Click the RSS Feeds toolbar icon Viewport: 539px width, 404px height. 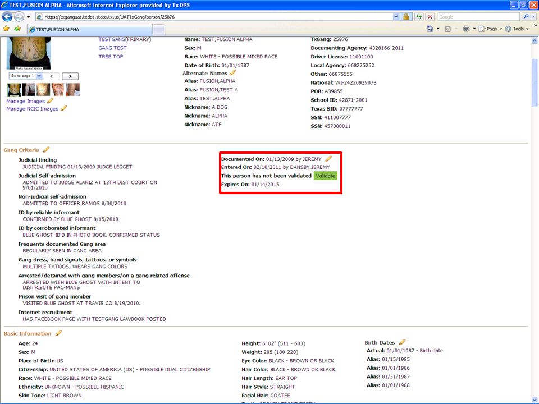[447, 29]
